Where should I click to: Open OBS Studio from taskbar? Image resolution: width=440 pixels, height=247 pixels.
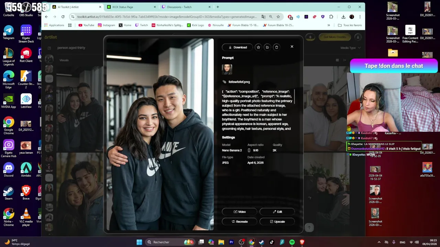point(241,242)
